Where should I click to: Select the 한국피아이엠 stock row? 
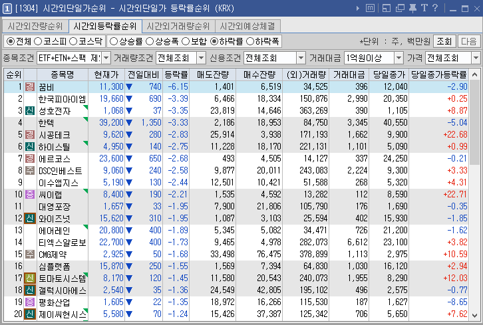point(236,98)
